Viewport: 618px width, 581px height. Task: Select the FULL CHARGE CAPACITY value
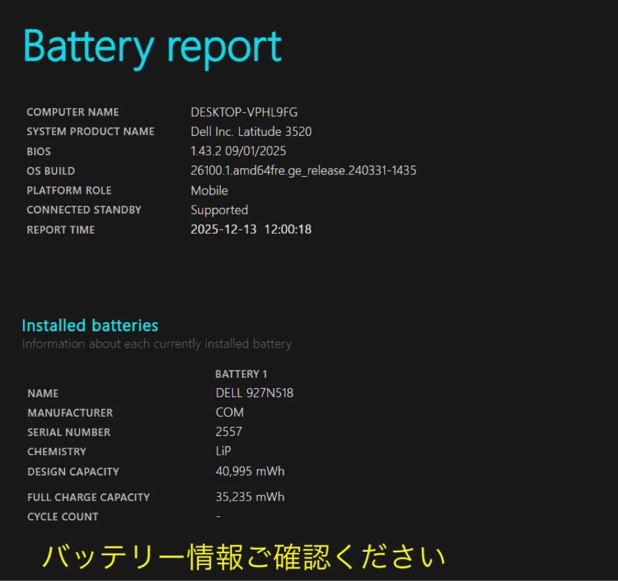[x=249, y=497]
